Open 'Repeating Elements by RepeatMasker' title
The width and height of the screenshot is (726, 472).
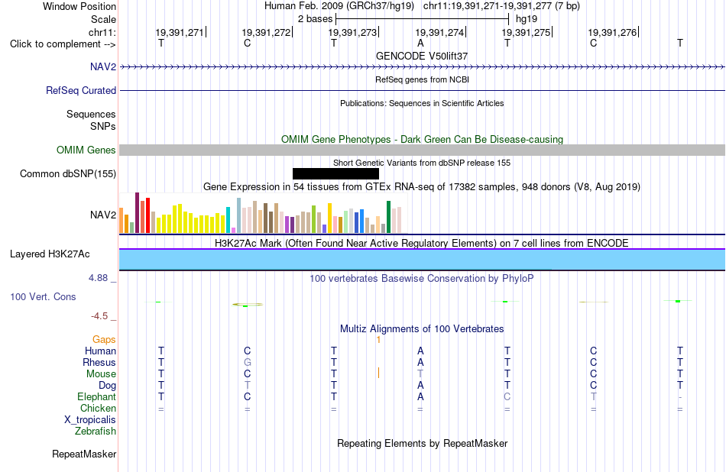click(422, 444)
